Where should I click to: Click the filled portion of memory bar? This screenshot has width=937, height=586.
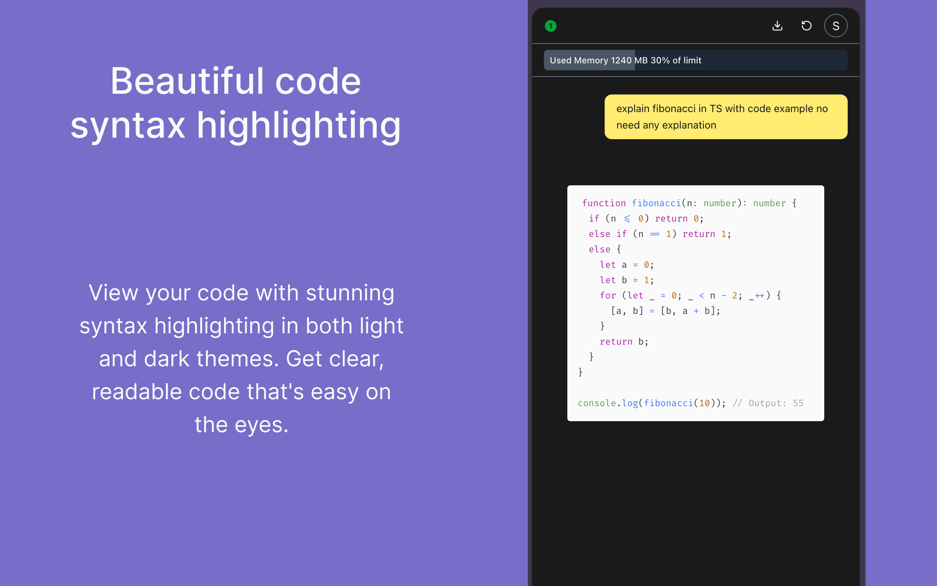coord(589,60)
